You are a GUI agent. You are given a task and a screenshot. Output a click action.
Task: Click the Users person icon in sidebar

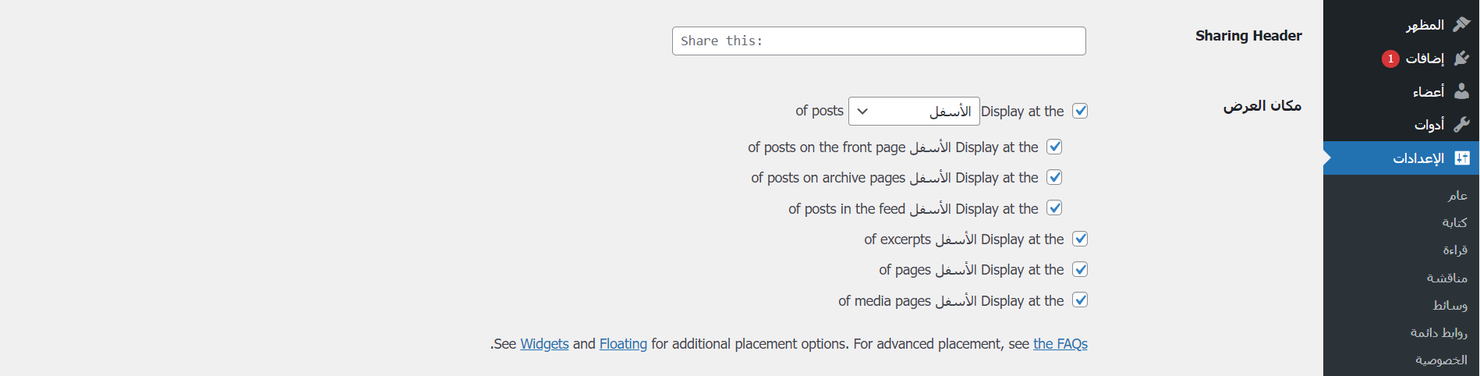point(1461,91)
